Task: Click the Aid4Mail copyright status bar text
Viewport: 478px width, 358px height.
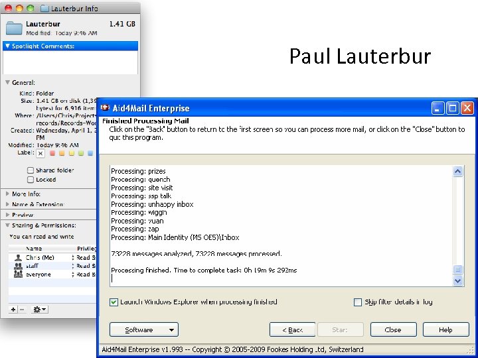Action: point(232,349)
